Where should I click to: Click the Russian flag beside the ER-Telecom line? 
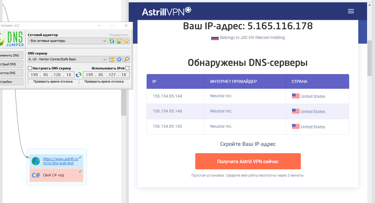[215, 38]
